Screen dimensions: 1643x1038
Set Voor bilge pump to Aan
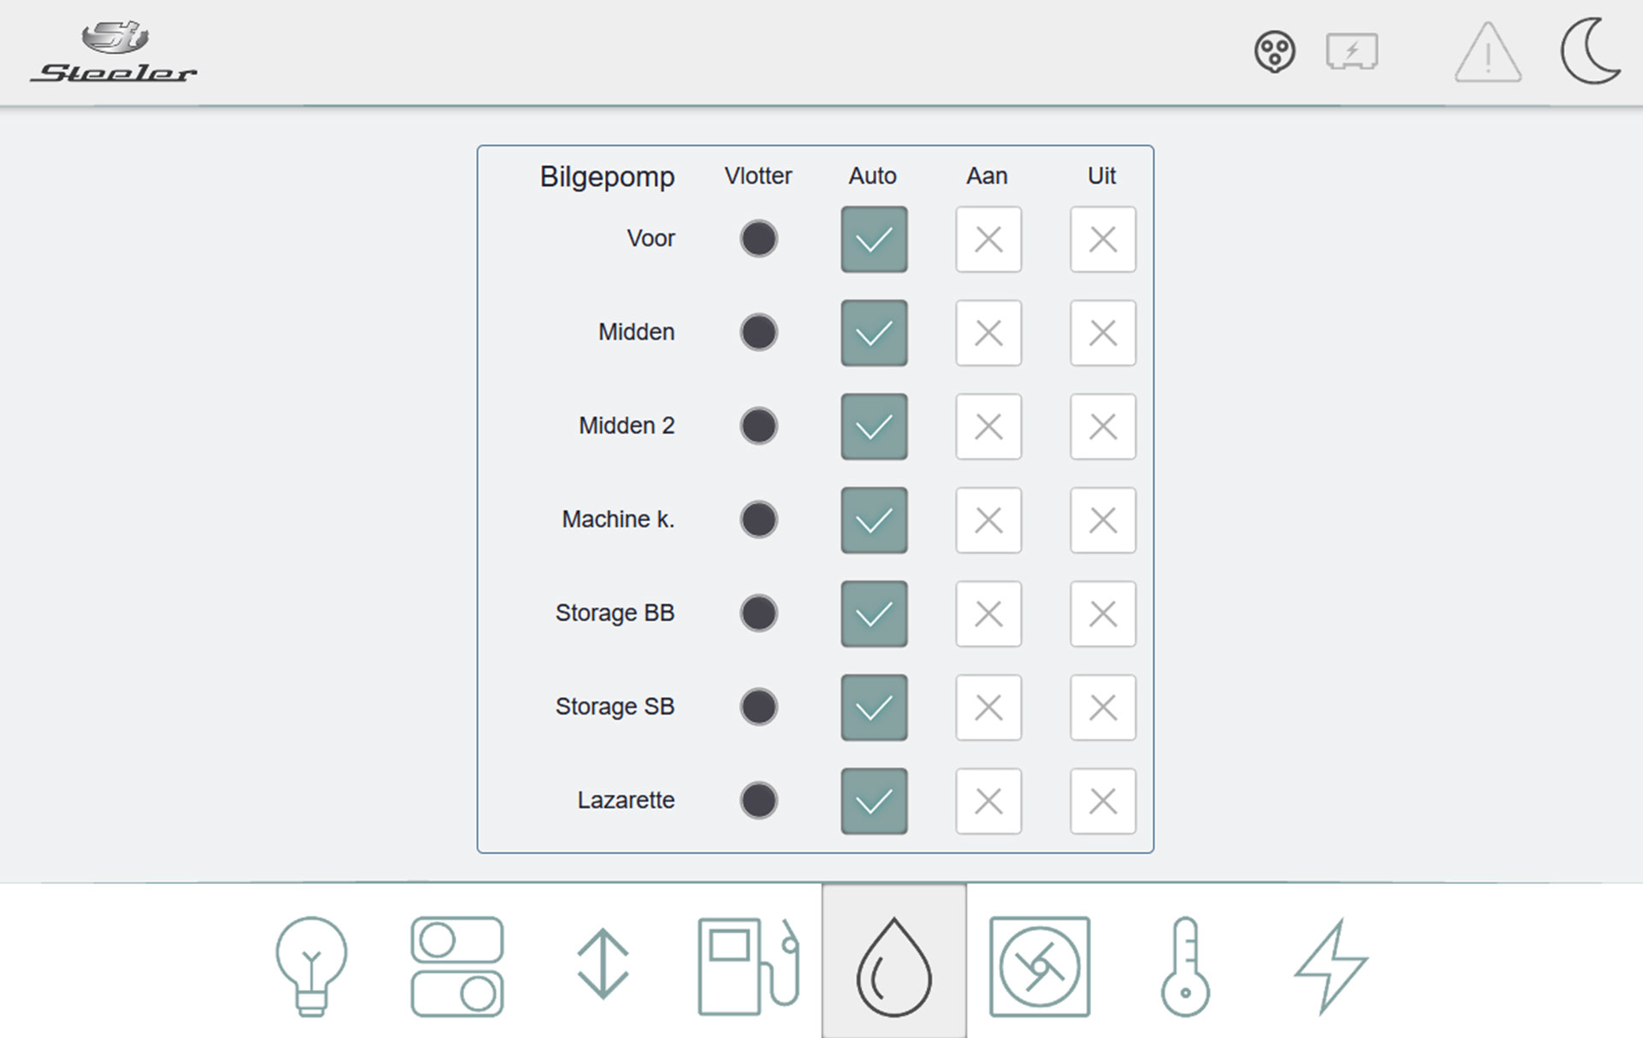(x=988, y=240)
